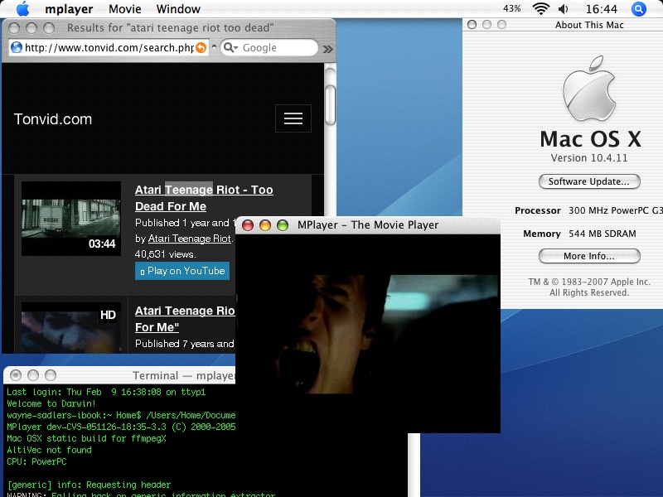The height and width of the screenshot is (497, 663).
Task: Open the Window menu
Action: (178, 9)
